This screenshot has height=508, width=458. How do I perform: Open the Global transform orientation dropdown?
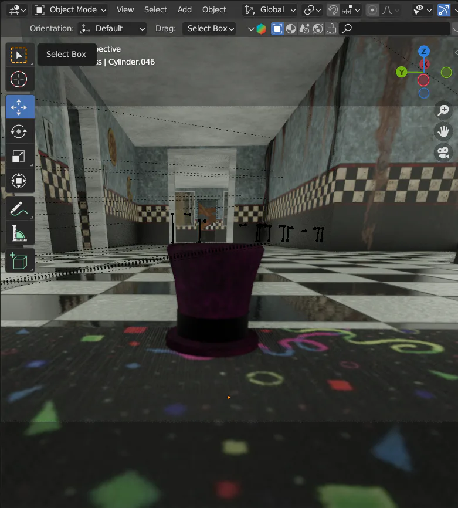pyautogui.click(x=270, y=10)
